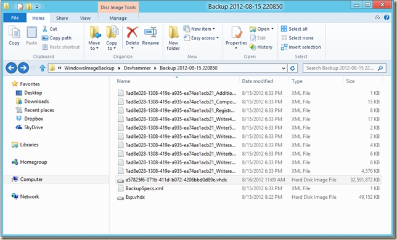The height and width of the screenshot is (240, 397).
Task: Switch to the Share ribbon tab
Action: coord(62,18)
